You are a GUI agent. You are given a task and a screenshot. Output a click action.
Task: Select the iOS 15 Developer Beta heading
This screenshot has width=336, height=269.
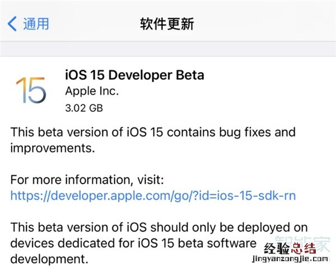[134, 75]
